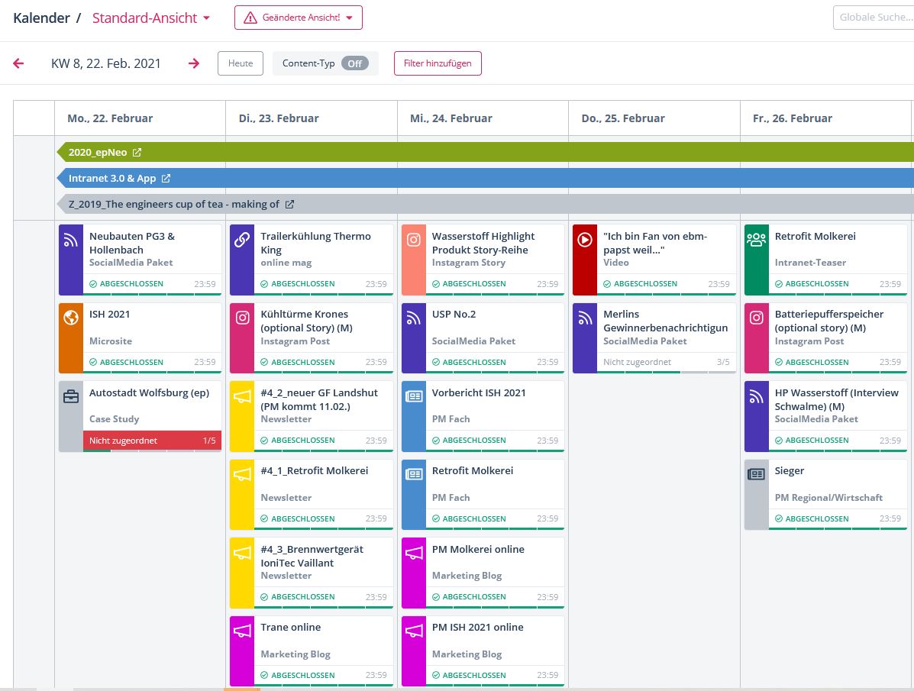Go to next week with right arrow

(194, 63)
